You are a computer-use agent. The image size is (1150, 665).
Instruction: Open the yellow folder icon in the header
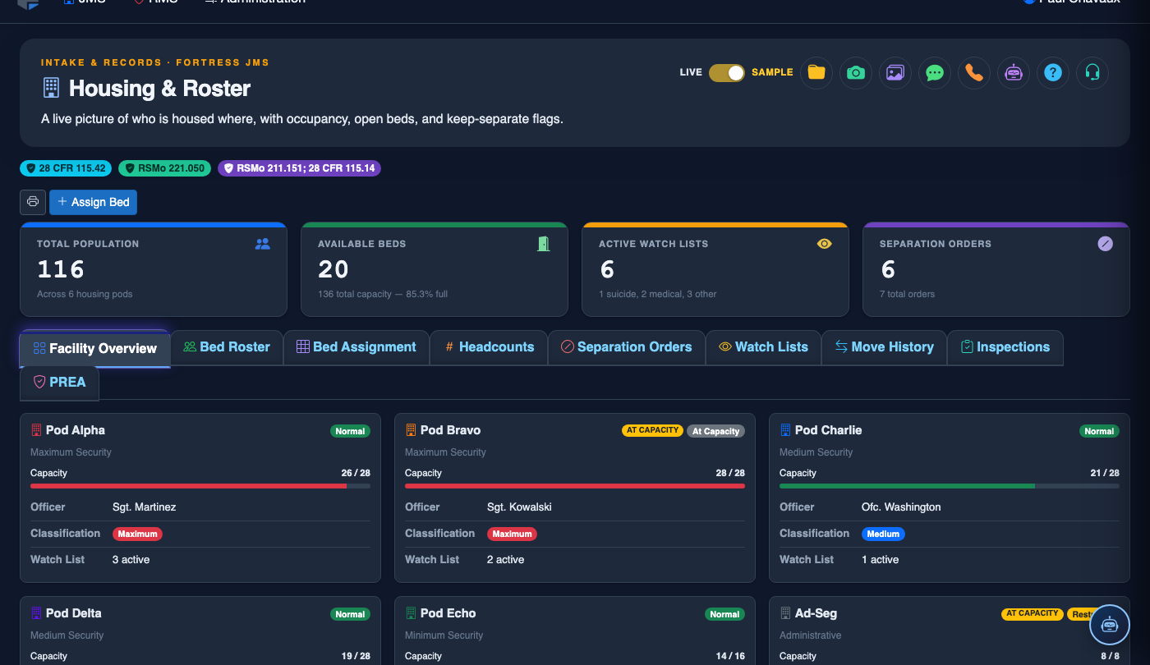(x=816, y=72)
